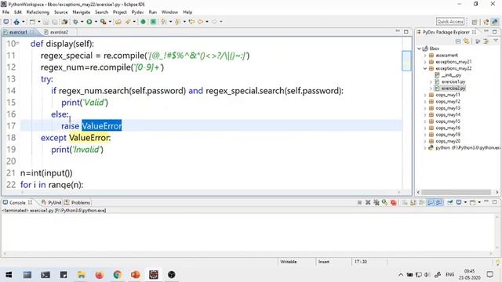Viewport: 502px width, 282px height.
Task: Click the Last Edit Location arrow icon
Action: click(x=191, y=22)
